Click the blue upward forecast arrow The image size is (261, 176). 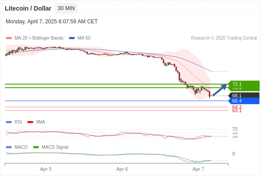pos(220,90)
